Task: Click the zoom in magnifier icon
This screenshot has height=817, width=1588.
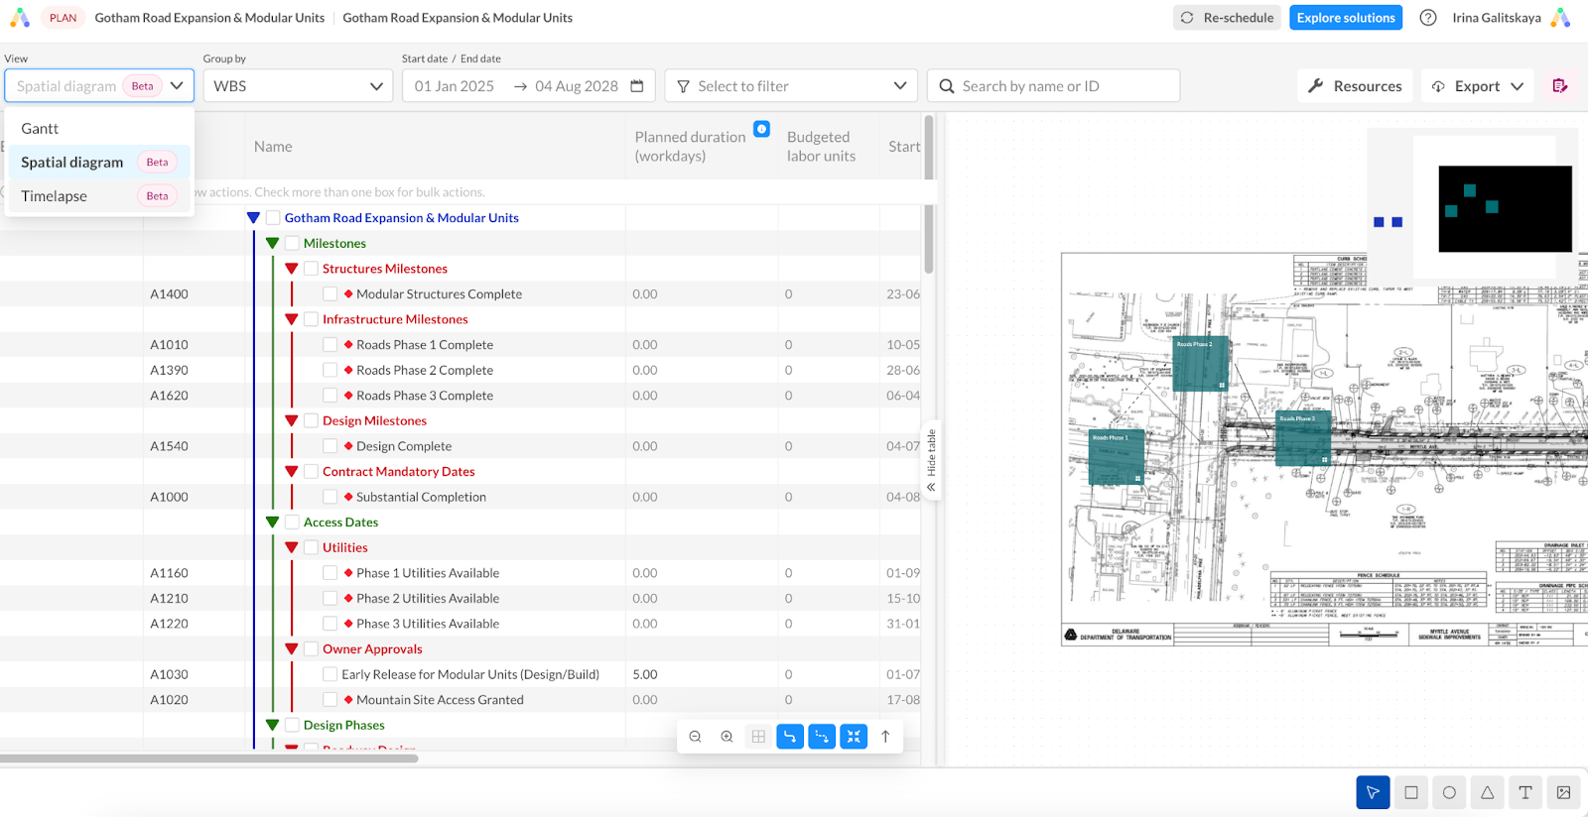Action: point(727,737)
